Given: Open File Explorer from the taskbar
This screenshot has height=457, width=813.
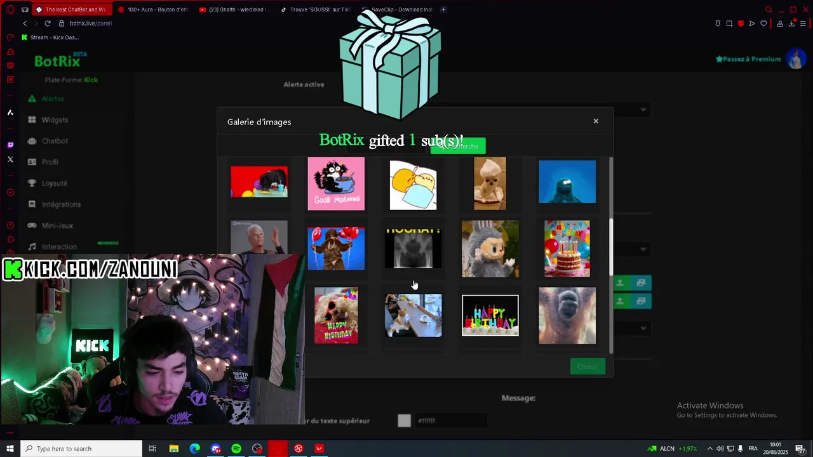Looking at the screenshot, I should 173,449.
